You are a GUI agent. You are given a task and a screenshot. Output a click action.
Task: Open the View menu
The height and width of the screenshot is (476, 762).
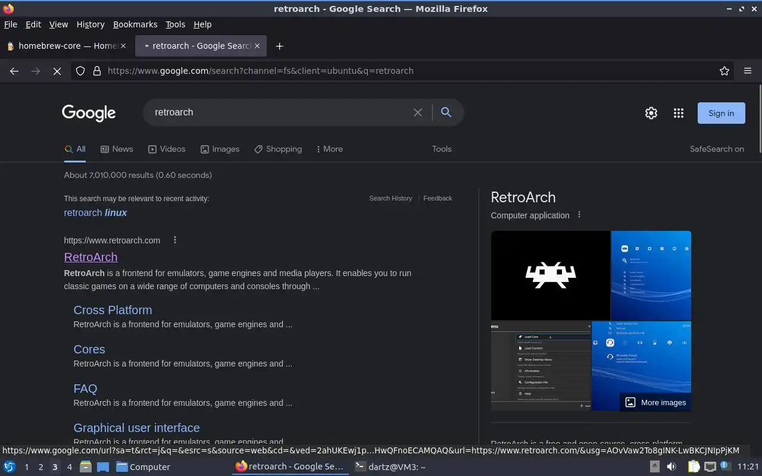pos(58,24)
